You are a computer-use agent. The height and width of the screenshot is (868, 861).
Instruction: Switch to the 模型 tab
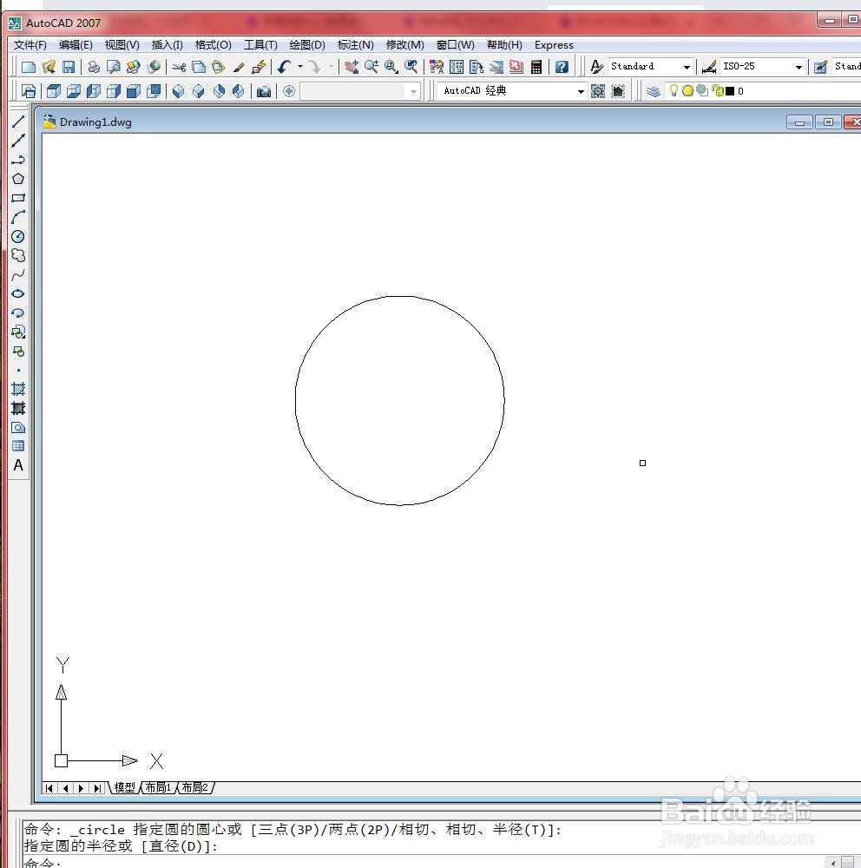(125, 788)
